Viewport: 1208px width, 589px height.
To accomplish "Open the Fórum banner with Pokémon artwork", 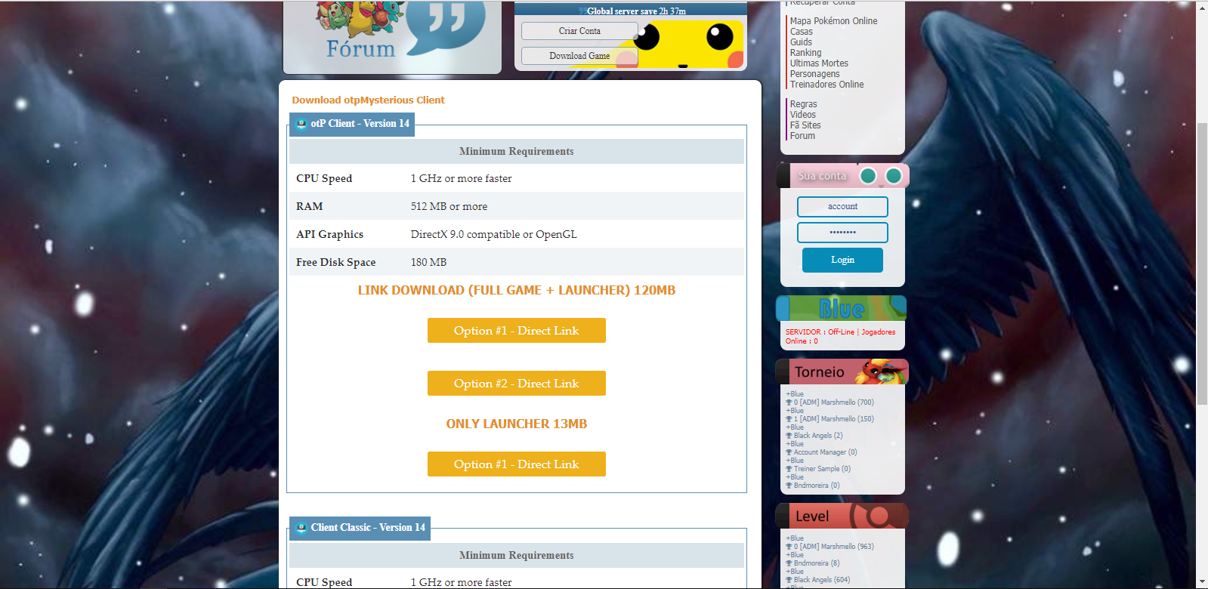I will (x=392, y=37).
